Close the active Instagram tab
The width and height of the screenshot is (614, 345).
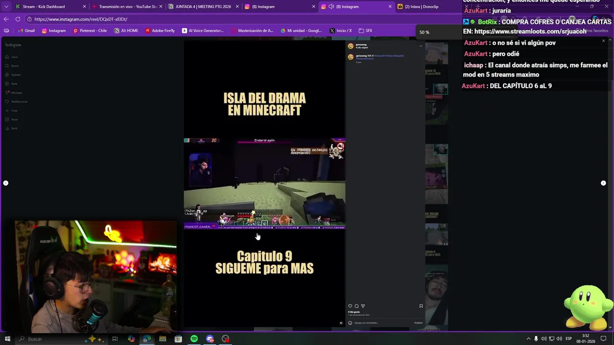(x=390, y=7)
